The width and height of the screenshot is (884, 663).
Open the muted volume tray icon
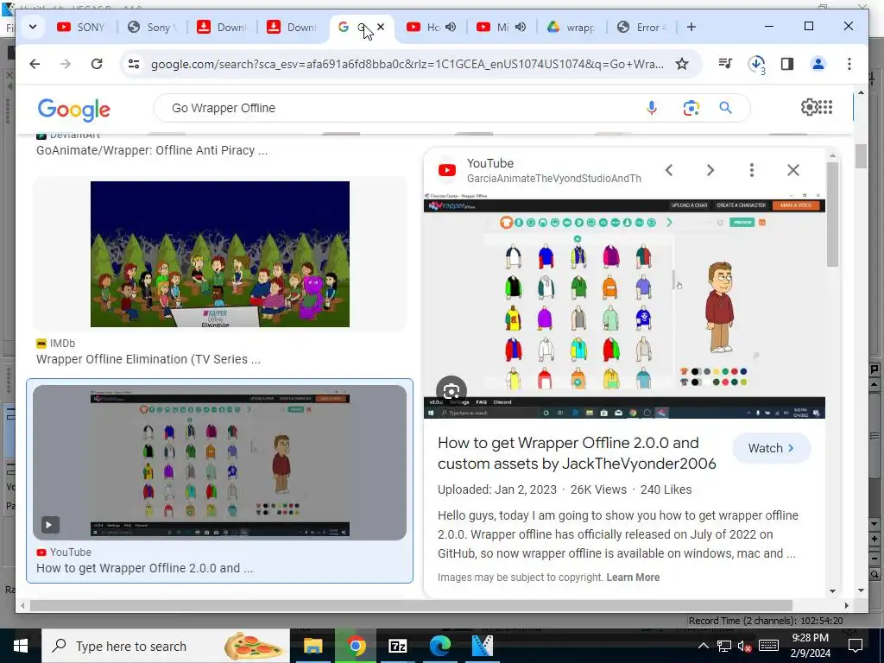pyautogui.click(x=744, y=646)
